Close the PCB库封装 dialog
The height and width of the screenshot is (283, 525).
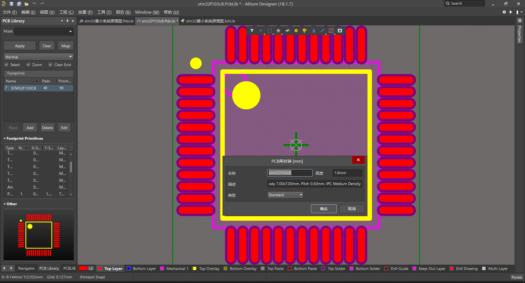(x=358, y=160)
